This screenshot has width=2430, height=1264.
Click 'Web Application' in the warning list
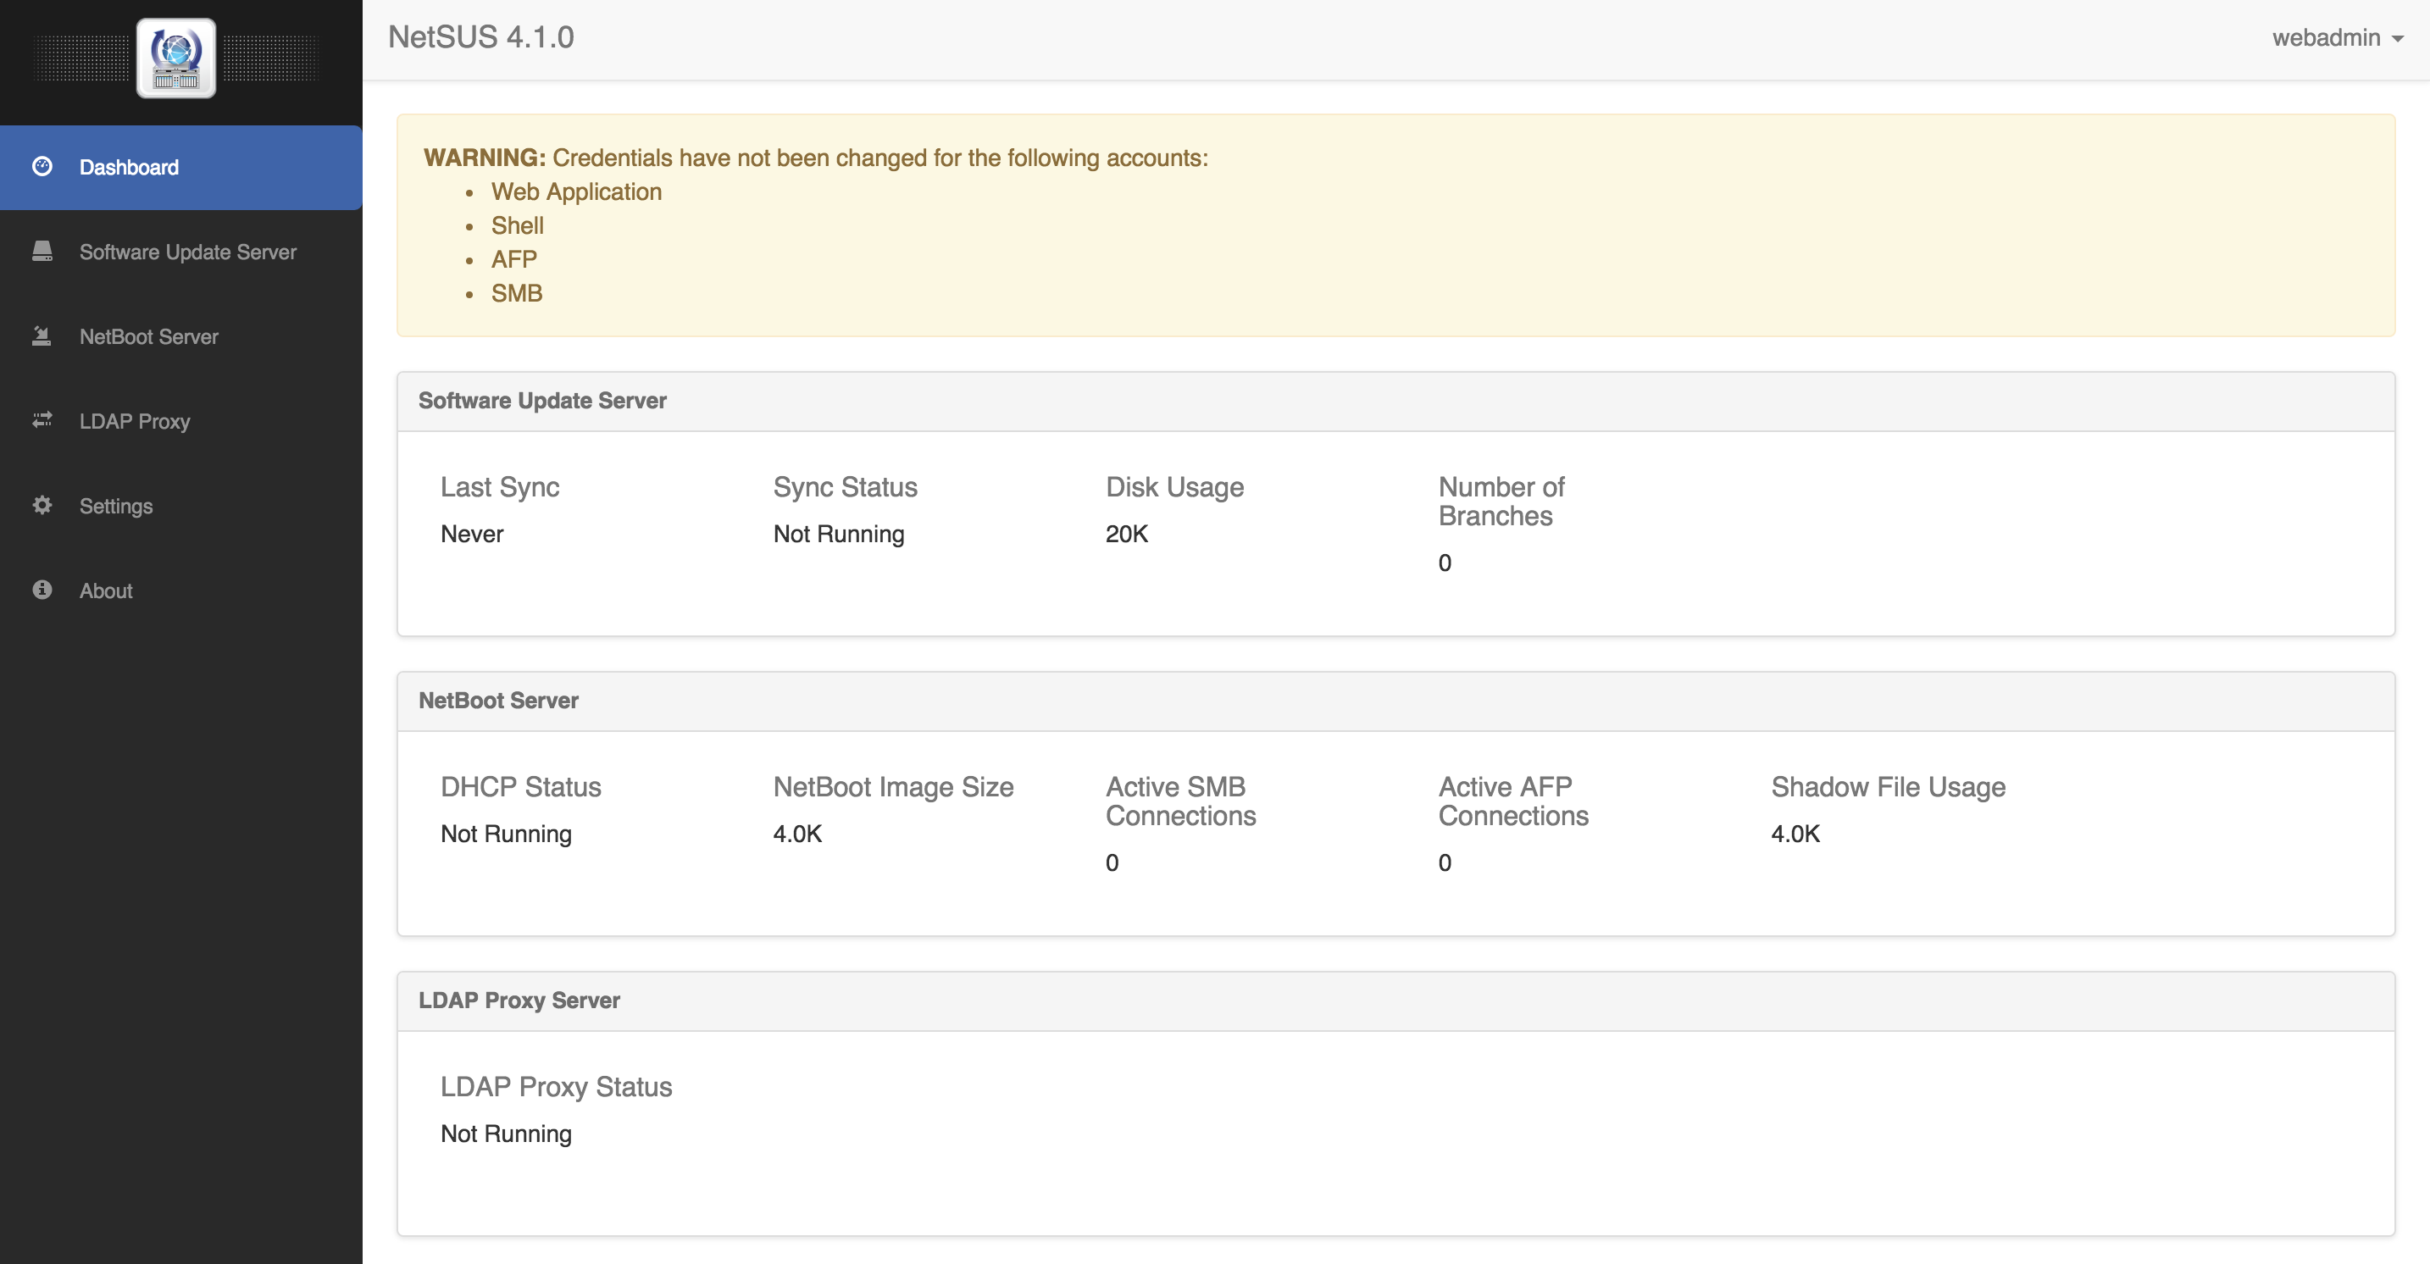[x=576, y=191]
